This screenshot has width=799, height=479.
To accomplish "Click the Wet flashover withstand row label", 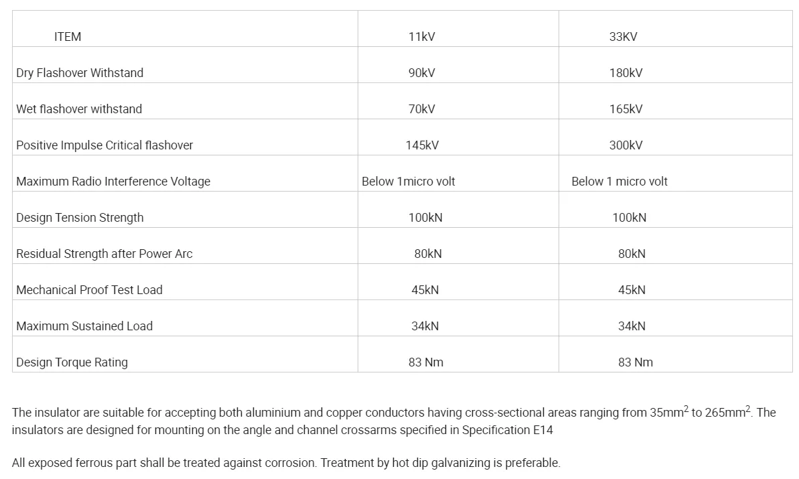I will (79, 109).
